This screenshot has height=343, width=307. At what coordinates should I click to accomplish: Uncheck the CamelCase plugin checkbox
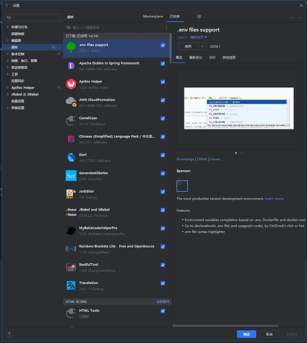coord(163,119)
